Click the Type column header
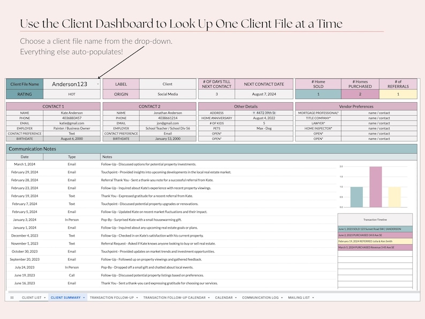The height and width of the screenshot is (319, 425). click(72, 157)
